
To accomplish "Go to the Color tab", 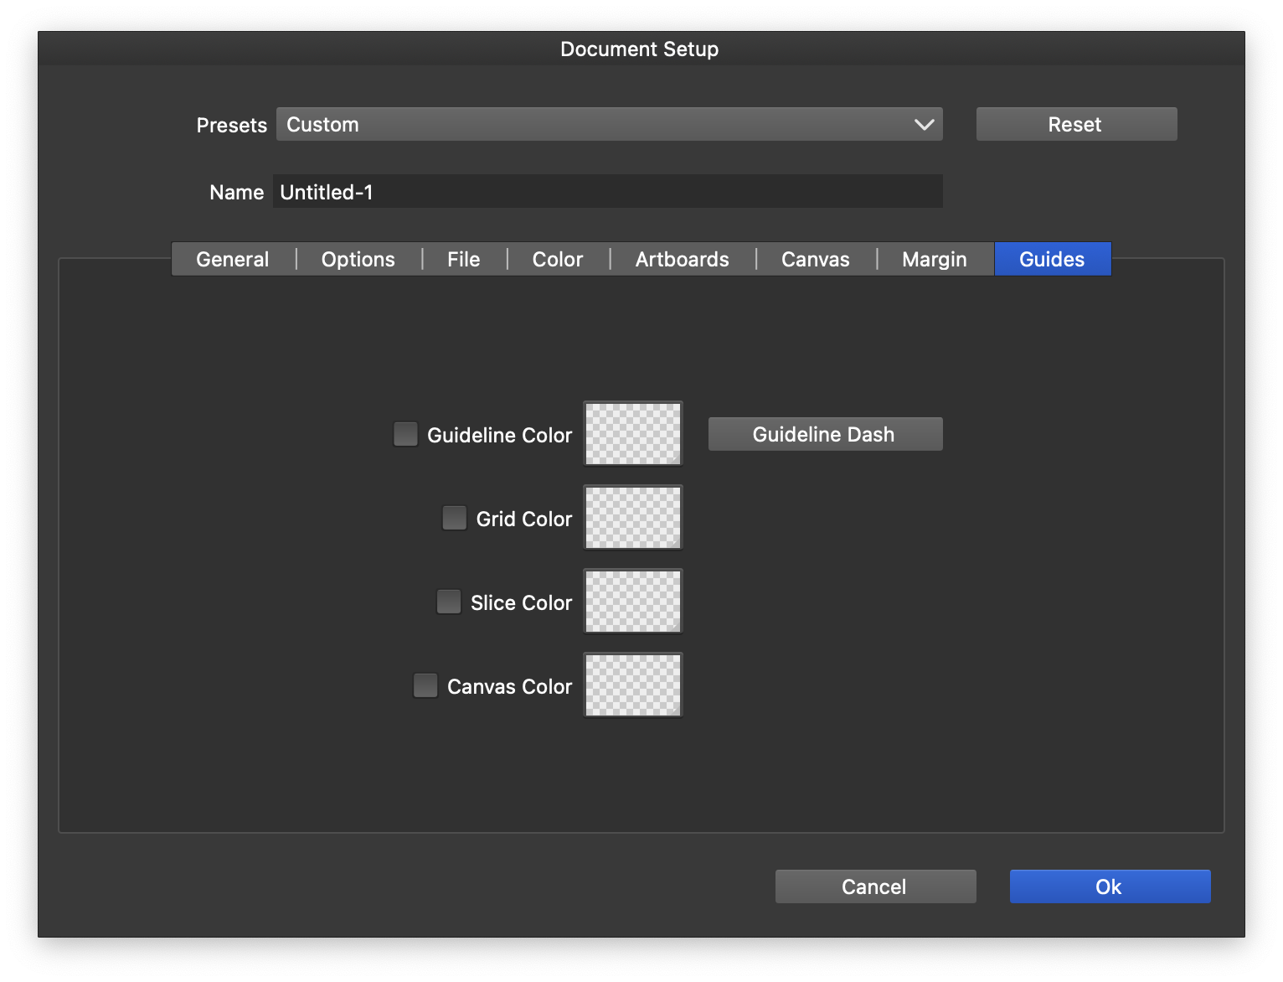I will 558,259.
